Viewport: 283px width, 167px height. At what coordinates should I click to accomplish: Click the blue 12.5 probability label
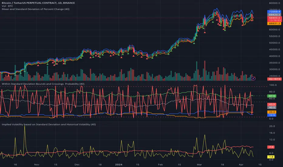[x=272, y=115]
